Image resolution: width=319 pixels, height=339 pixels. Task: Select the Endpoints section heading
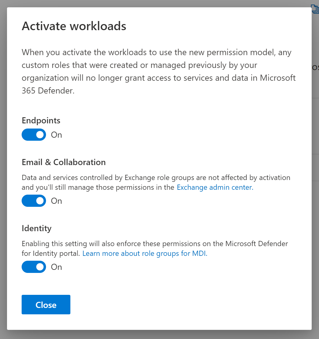pos(41,121)
